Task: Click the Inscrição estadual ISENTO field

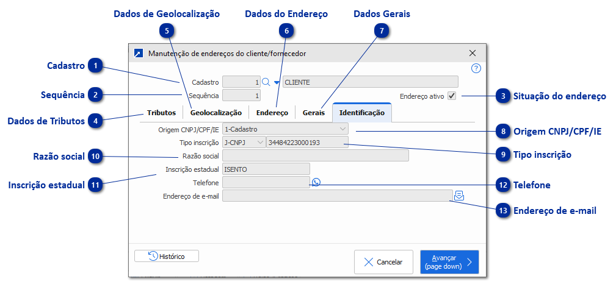Action: click(266, 169)
